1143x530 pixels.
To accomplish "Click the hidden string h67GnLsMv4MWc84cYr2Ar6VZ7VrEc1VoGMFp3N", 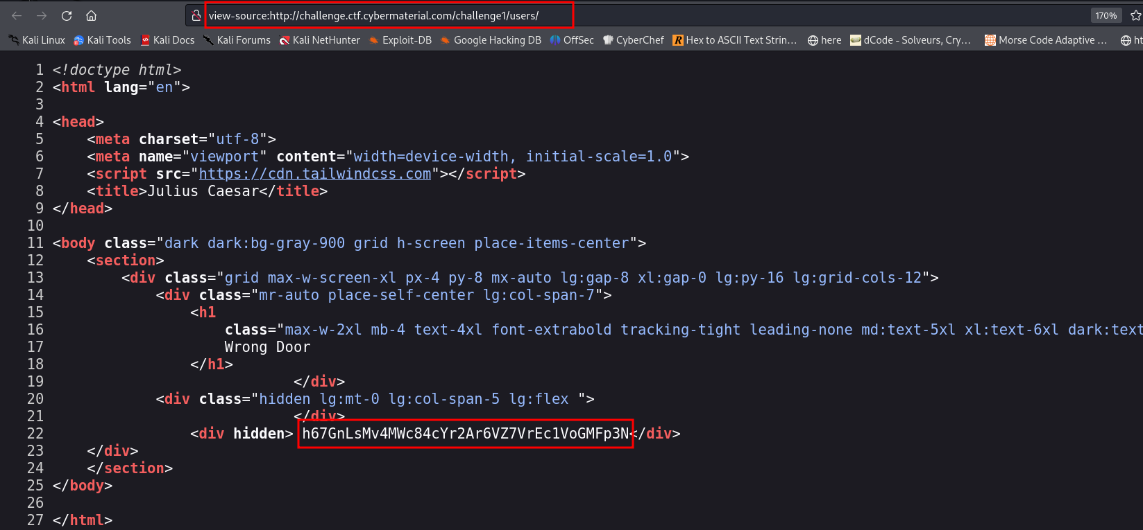I will 466,434.
